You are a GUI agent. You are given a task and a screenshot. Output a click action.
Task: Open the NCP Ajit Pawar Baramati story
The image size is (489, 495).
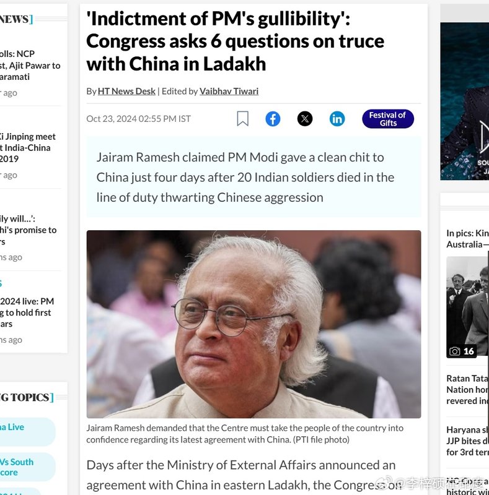(30, 66)
